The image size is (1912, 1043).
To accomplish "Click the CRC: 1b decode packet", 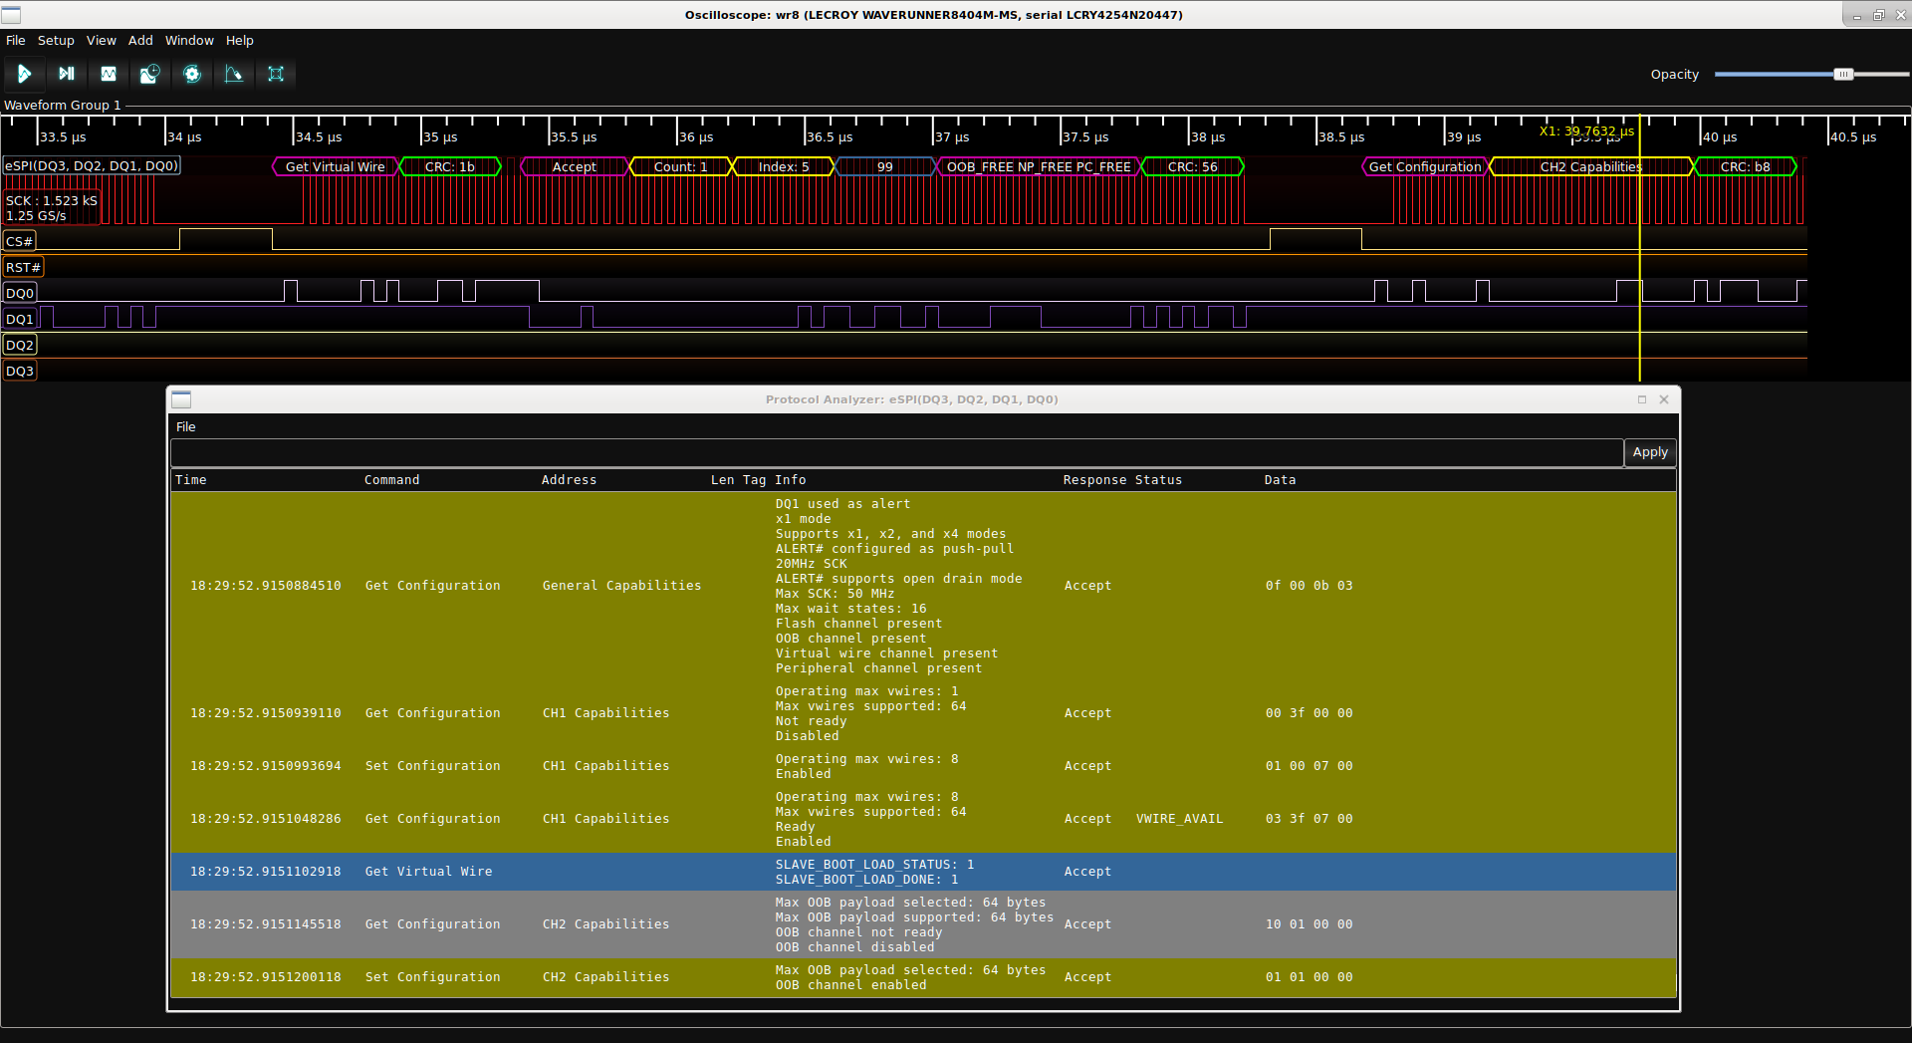I will pos(449,166).
